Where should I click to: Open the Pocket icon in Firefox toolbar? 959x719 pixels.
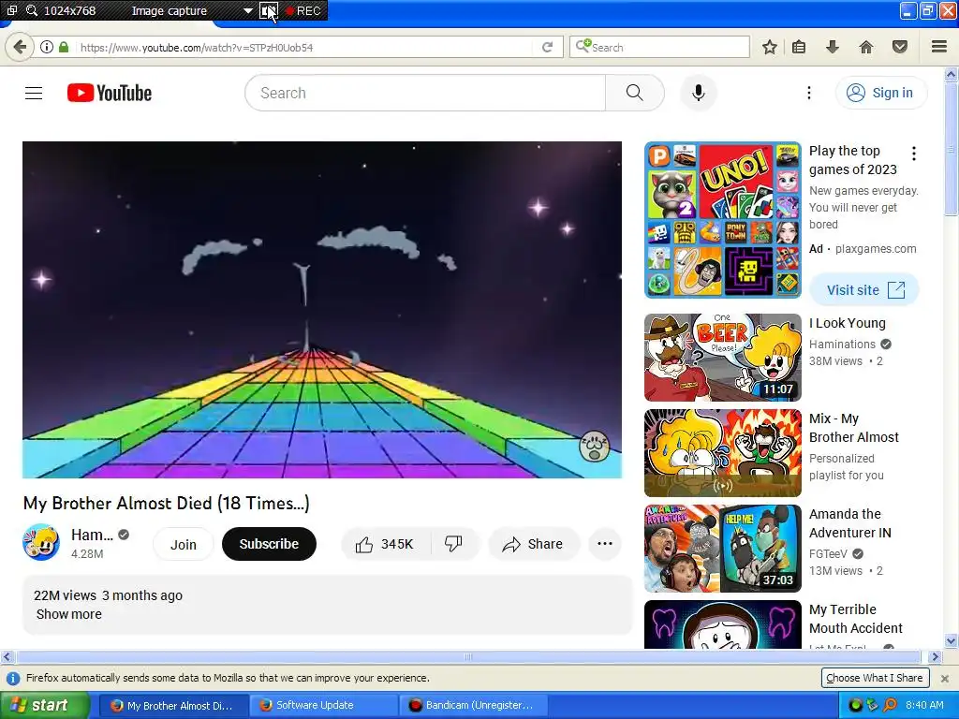coord(900,47)
